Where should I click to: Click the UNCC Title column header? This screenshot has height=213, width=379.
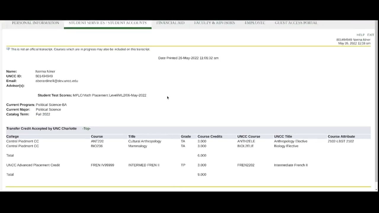pyautogui.click(x=283, y=136)
